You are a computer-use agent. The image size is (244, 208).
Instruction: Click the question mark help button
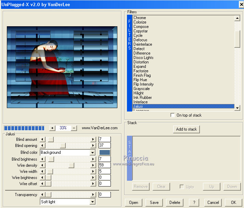pos(194,203)
